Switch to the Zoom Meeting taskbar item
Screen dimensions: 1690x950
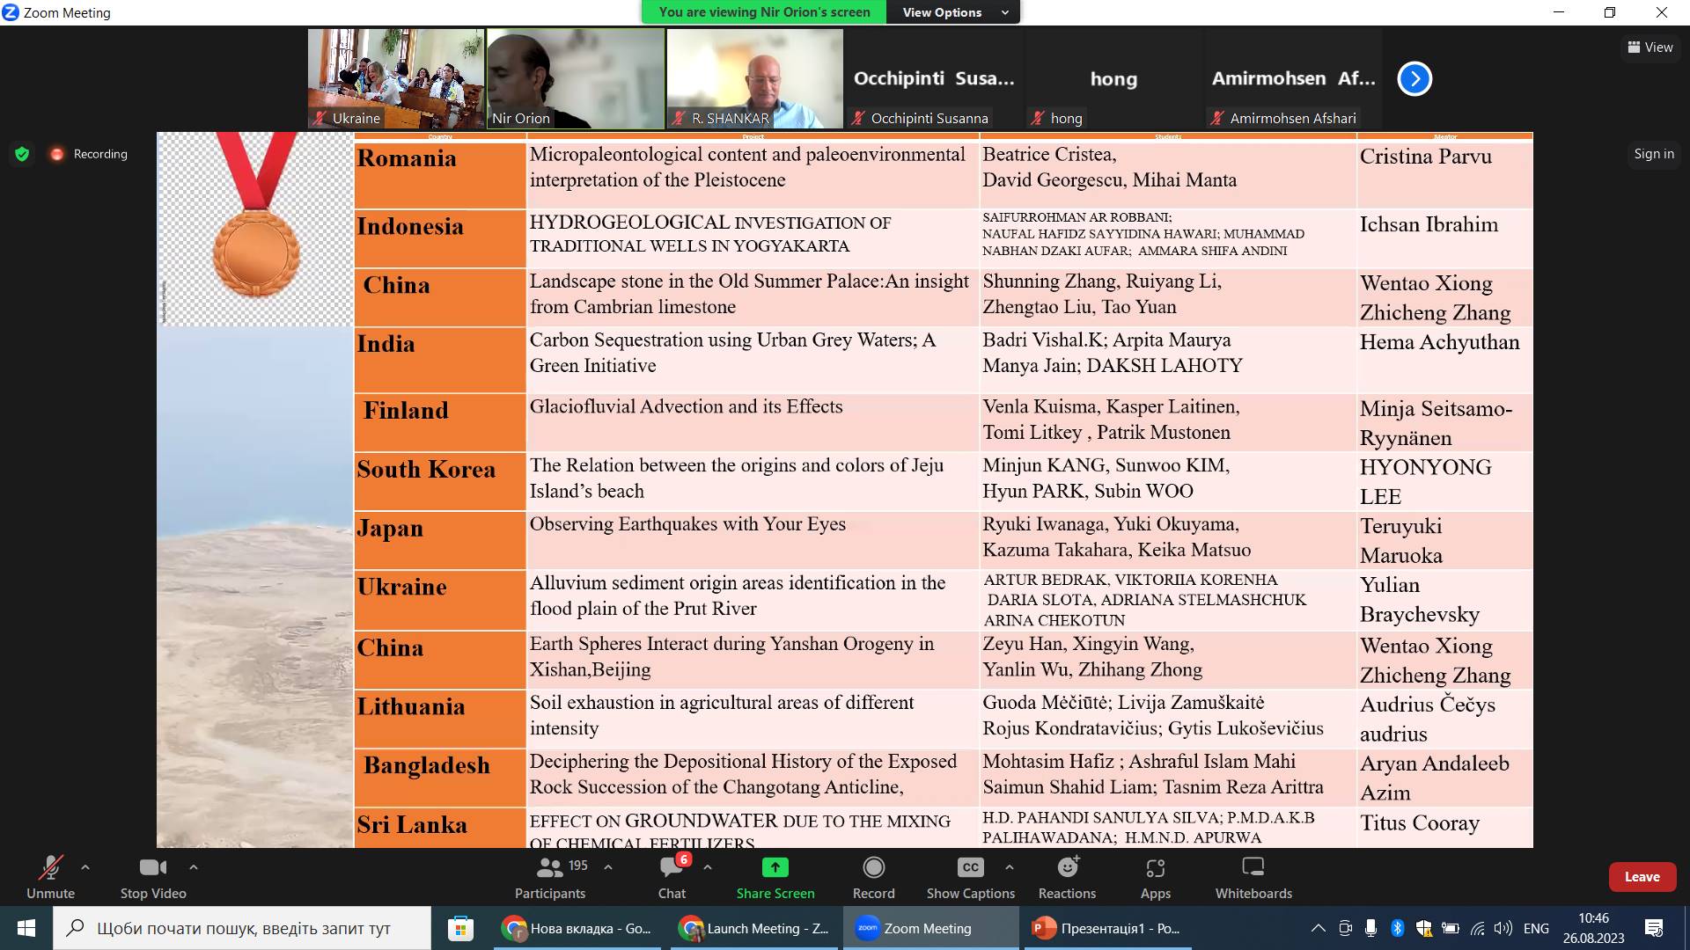pos(930,928)
